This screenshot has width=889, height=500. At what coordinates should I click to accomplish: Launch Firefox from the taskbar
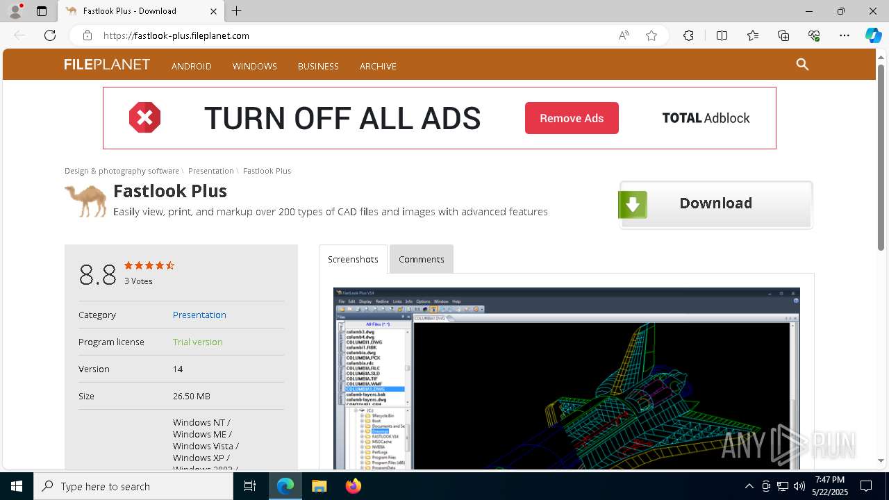(354, 486)
